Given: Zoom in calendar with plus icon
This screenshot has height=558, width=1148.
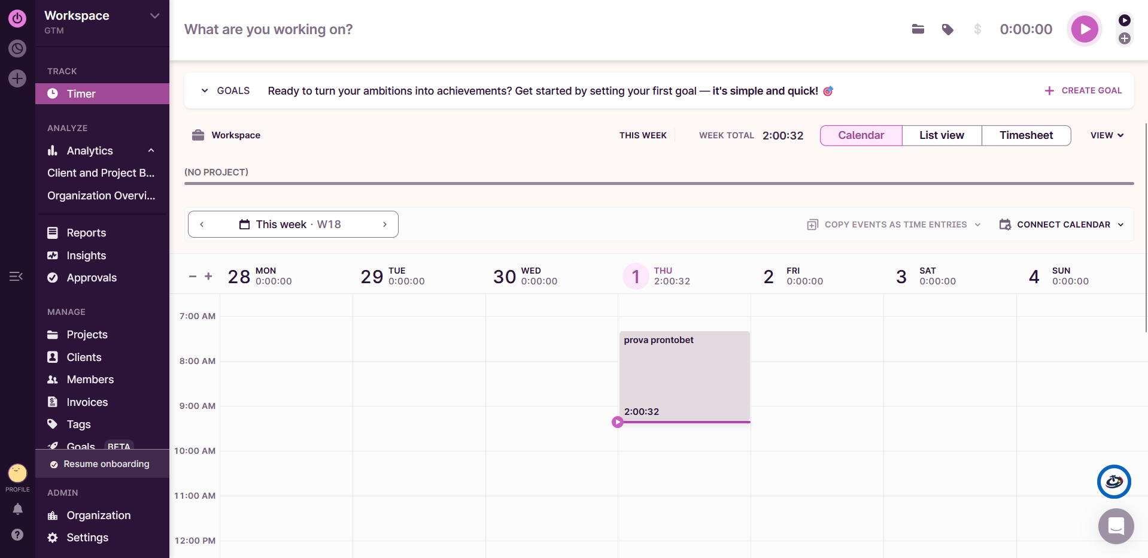Looking at the screenshot, I should [208, 276].
